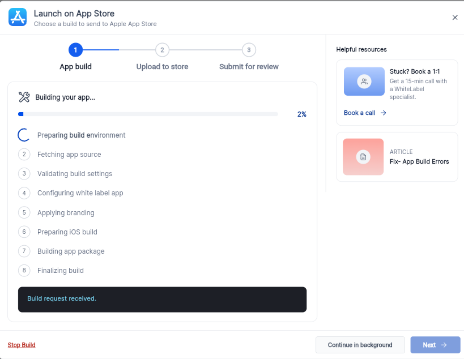Open the Book a call link
Viewport: 464px width, 359px height.
(365, 113)
